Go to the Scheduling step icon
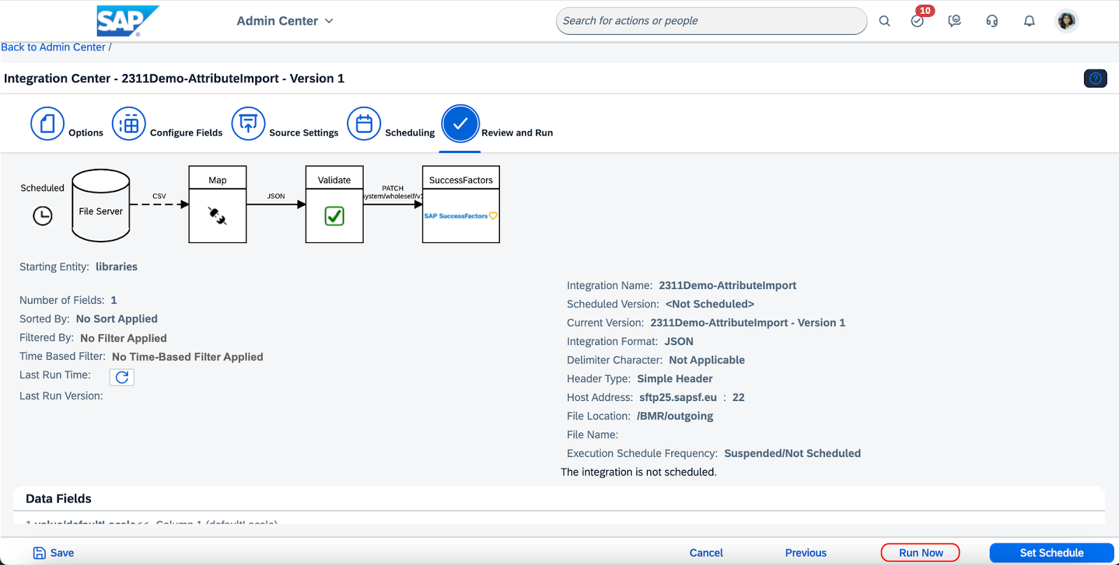Image resolution: width=1119 pixels, height=565 pixels. tap(364, 124)
